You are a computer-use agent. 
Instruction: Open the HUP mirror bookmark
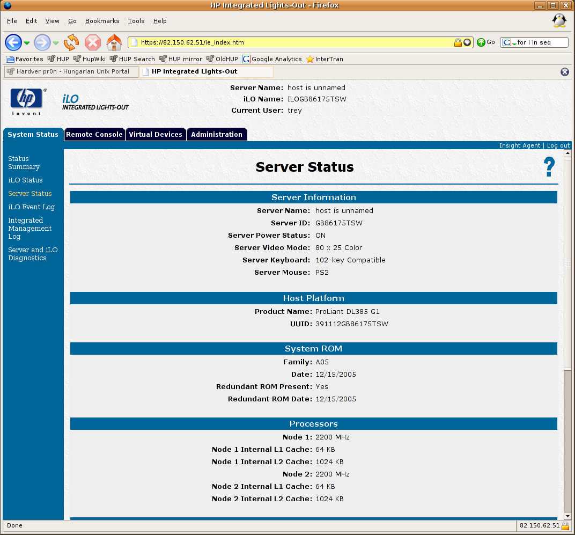[x=181, y=59]
